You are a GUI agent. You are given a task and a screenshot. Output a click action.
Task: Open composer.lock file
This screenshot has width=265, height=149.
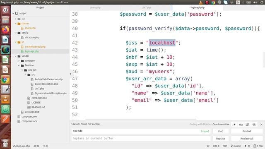pos(29,121)
